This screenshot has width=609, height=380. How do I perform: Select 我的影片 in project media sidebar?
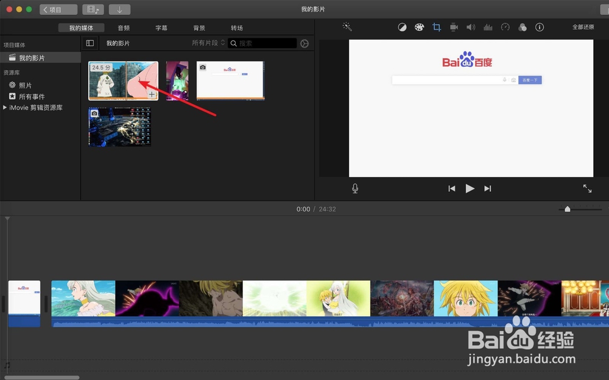point(40,58)
